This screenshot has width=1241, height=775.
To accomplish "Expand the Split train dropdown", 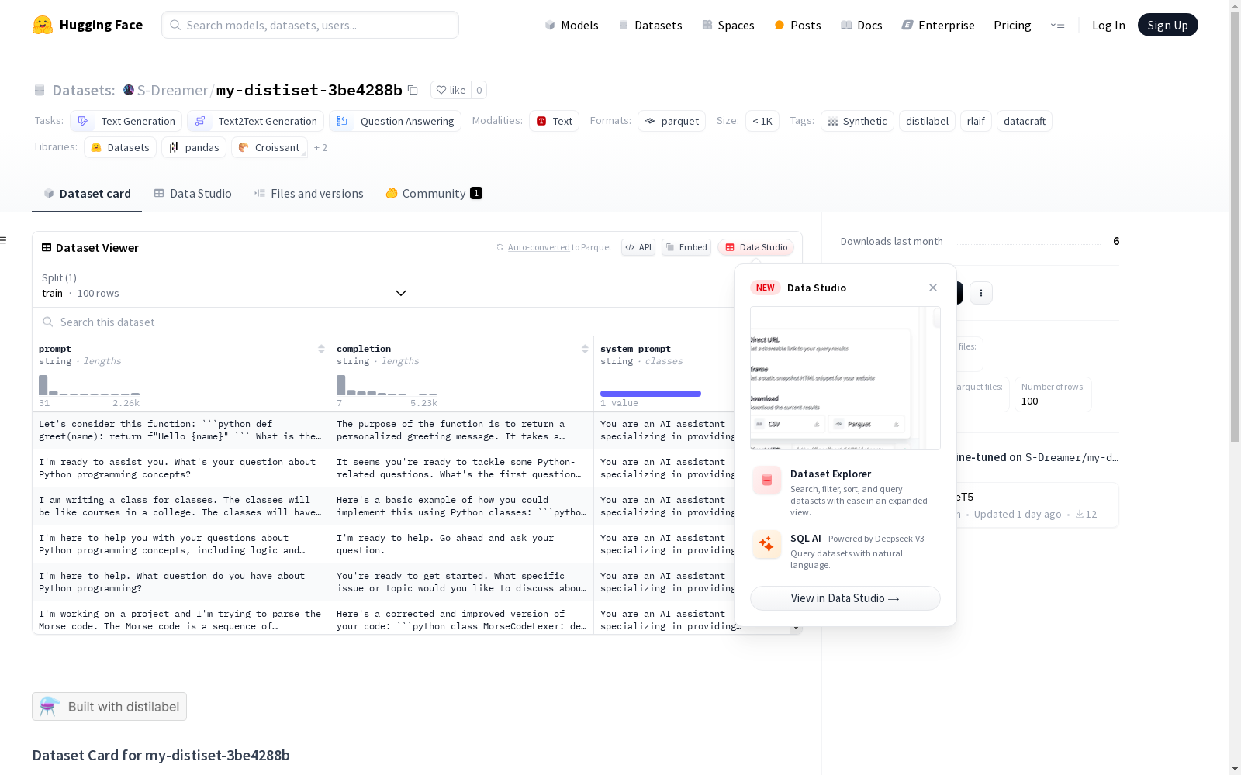I will pos(224,285).
